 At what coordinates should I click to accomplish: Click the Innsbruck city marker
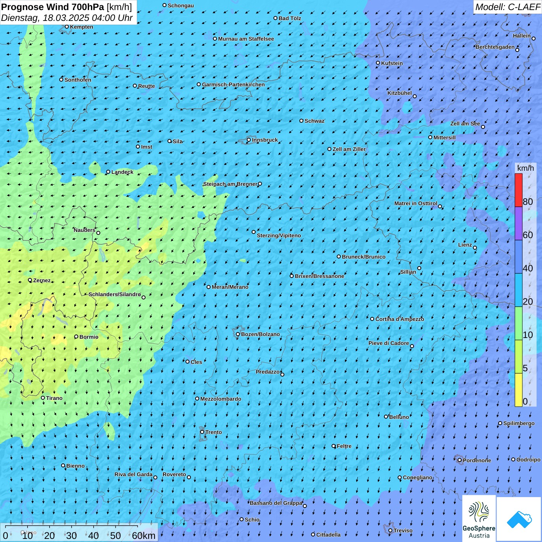(x=249, y=140)
